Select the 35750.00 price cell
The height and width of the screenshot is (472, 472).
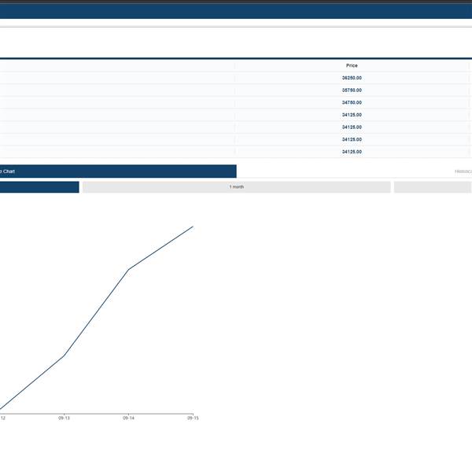click(352, 90)
